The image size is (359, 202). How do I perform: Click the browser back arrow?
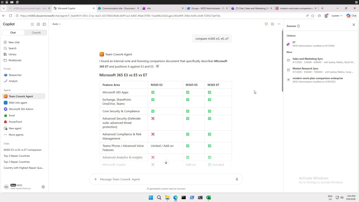tap(4, 16)
